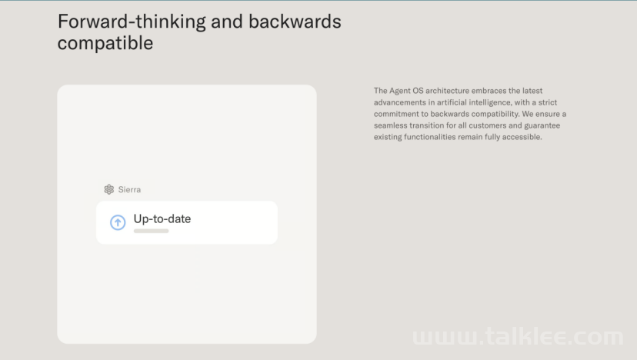Select the "Sierra" label text
This screenshot has height=360, width=637.
129,189
